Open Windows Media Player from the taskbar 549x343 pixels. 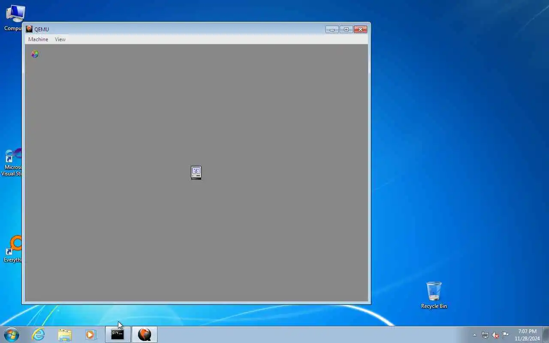[90, 334]
